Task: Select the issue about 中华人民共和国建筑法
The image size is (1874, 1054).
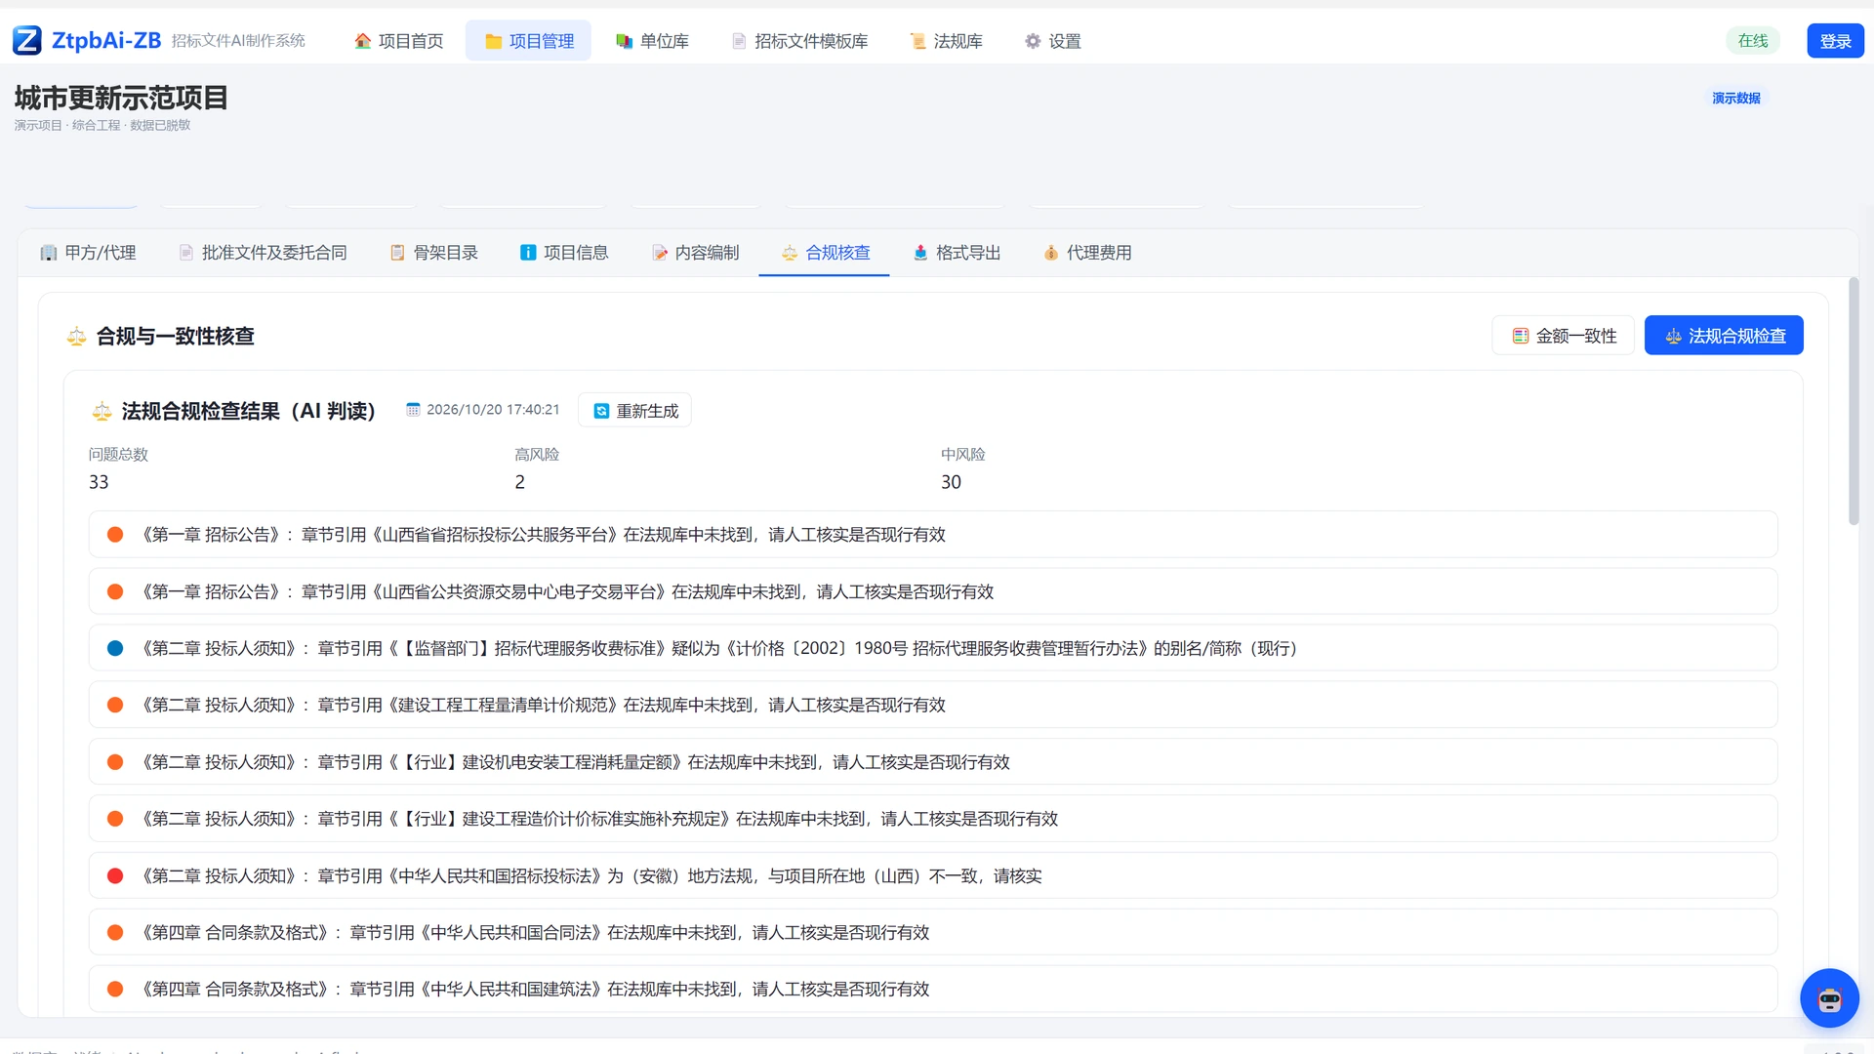Action: pyautogui.click(x=933, y=989)
